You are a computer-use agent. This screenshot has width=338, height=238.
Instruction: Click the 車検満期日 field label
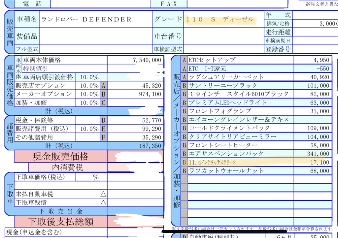[x=278, y=41]
